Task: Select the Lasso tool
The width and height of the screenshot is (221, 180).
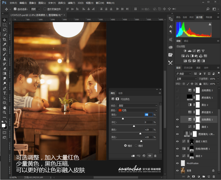Action: pyautogui.click(x=5, y=30)
